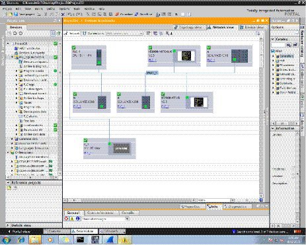Toggle the warnings filter in General tab
Screen dimensions: 306x245
tap(72, 219)
